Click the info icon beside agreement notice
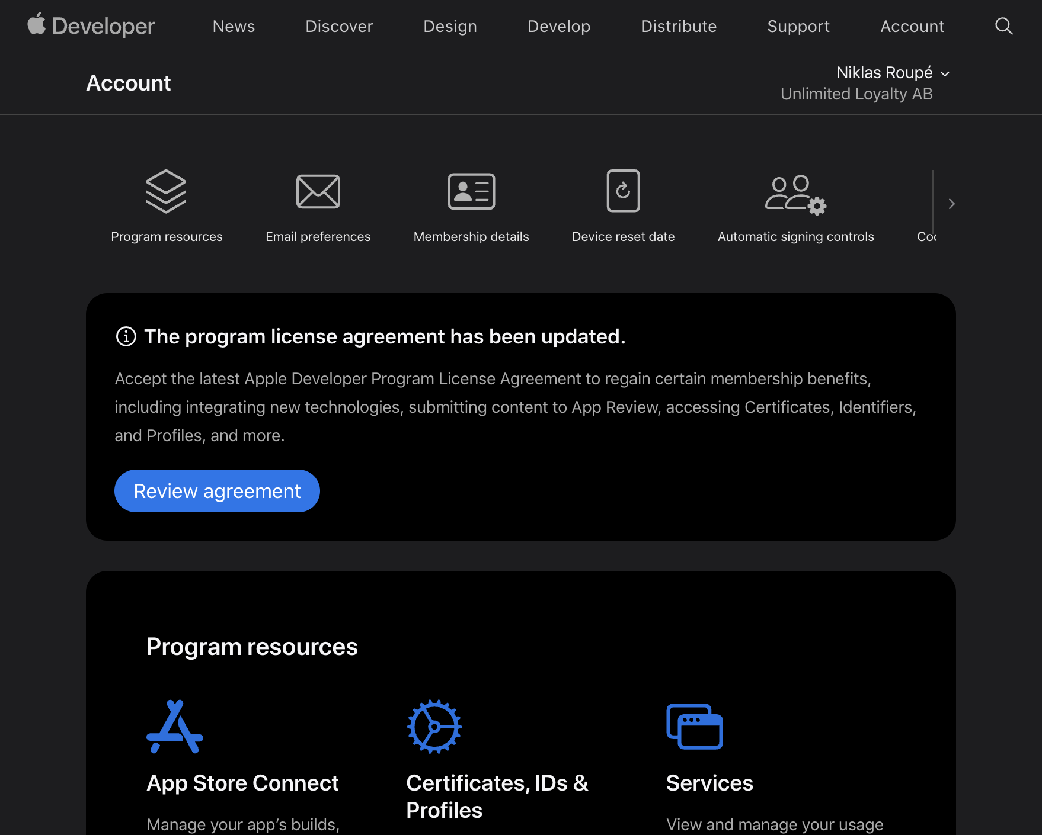This screenshot has height=835, width=1042. (126, 336)
